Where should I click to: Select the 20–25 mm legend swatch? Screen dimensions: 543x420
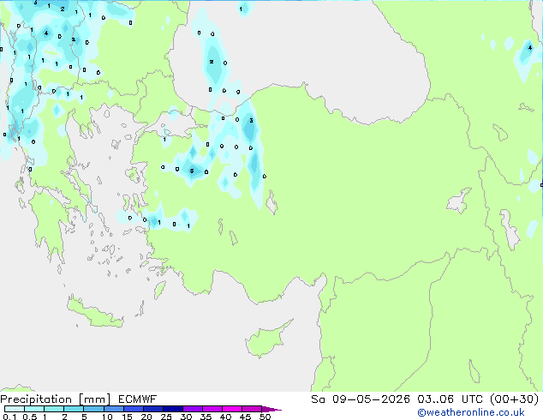tap(153, 409)
